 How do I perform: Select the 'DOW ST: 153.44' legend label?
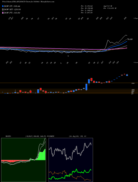tap(12, 6)
